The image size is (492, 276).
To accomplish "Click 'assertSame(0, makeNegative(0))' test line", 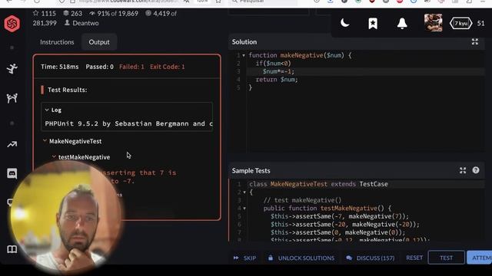I will tap(338, 232).
